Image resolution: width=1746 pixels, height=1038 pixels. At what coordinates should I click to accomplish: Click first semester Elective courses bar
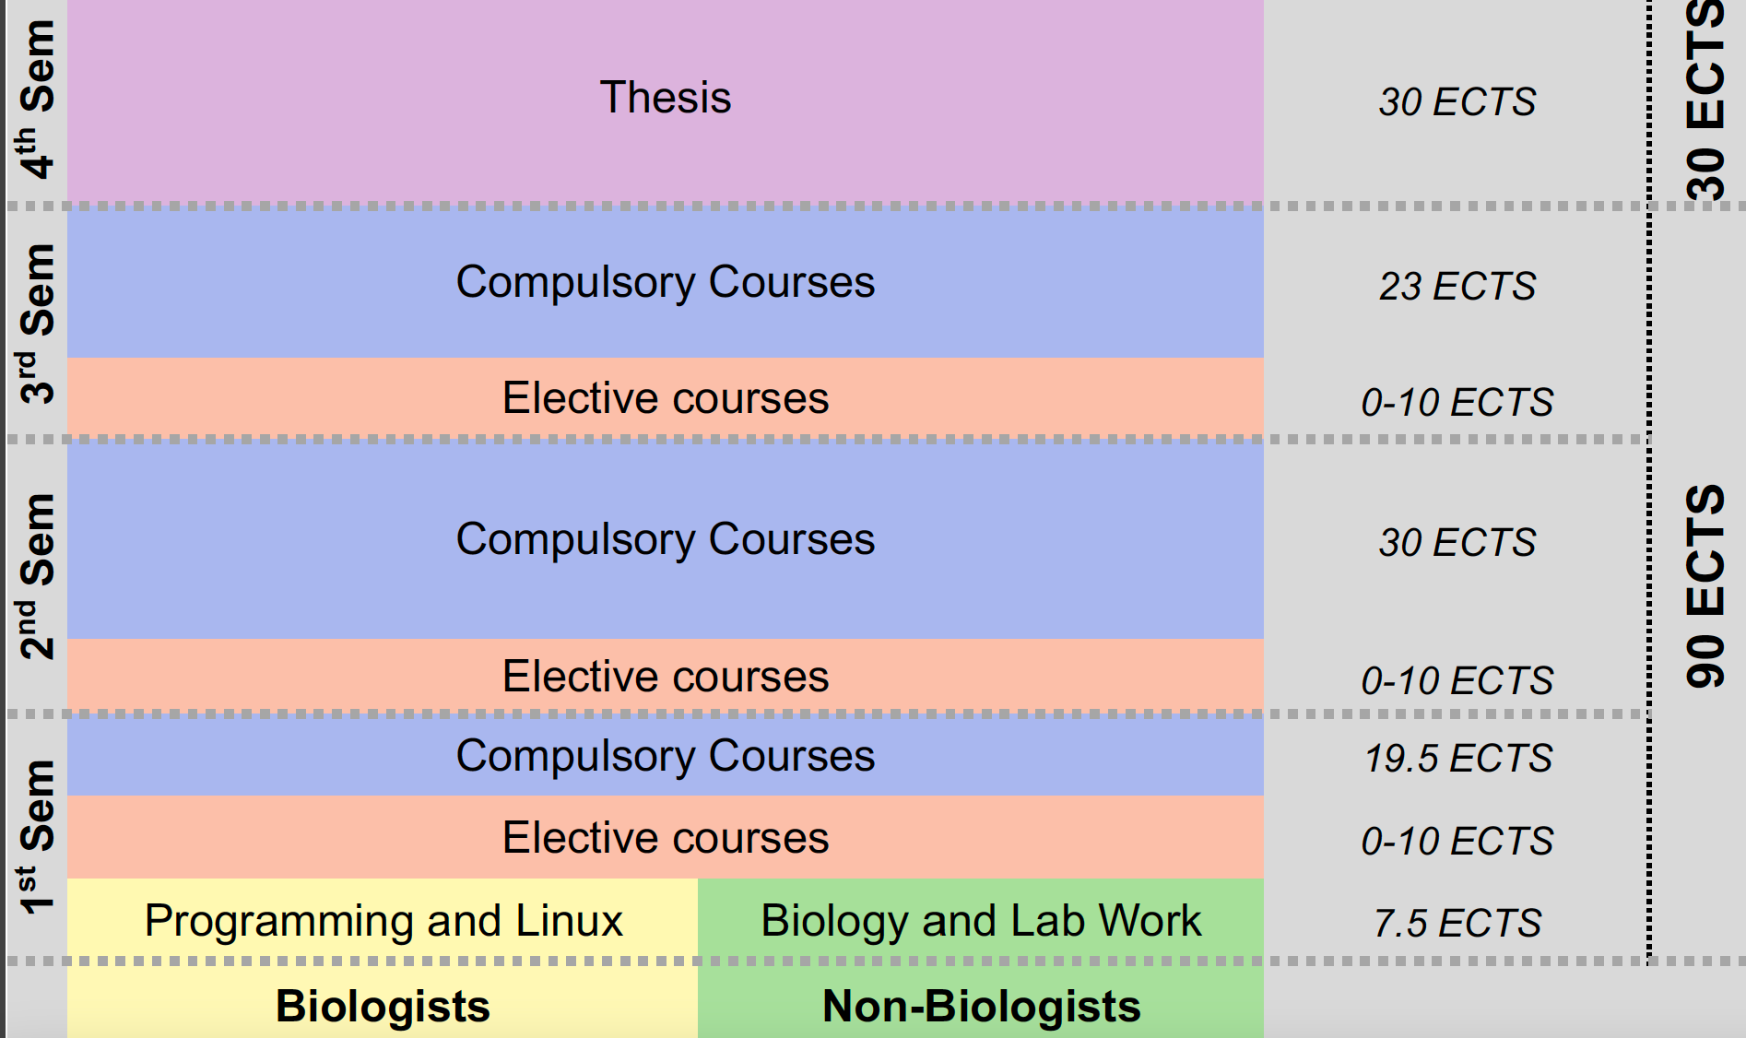click(666, 837)
